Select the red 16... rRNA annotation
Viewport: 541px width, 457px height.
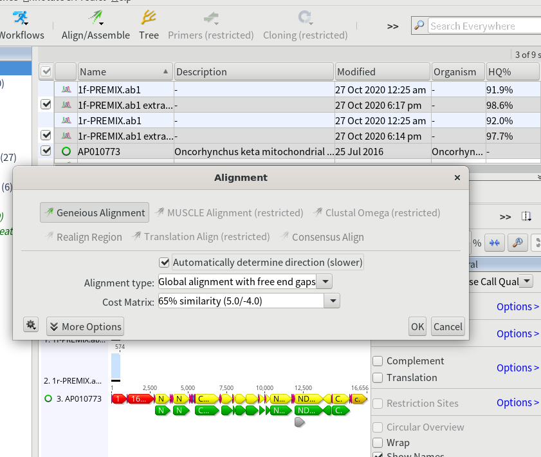pos(142,399)
